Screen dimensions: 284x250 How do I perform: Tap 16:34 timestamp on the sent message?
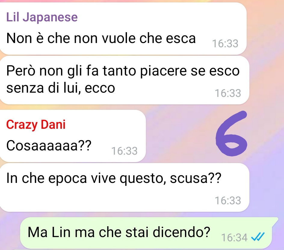coord(234,237)
